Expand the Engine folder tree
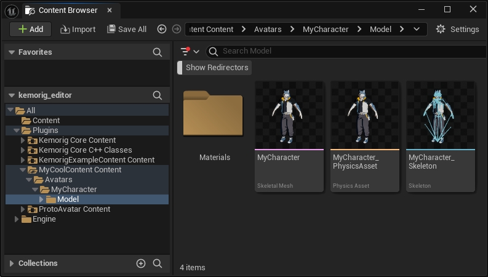Viewport: 488px width, 277px height. click(17, 219)
